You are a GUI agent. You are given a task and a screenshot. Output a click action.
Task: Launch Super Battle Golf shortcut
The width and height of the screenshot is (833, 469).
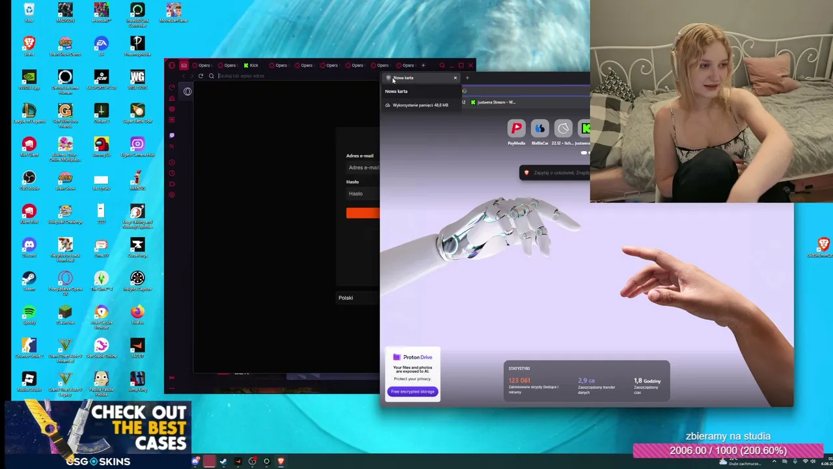[x=137, y=113]
